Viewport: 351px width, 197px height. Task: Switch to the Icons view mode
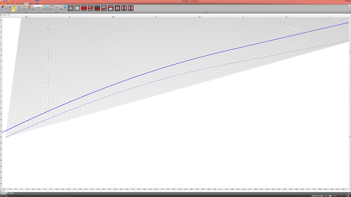pos(2,7)
